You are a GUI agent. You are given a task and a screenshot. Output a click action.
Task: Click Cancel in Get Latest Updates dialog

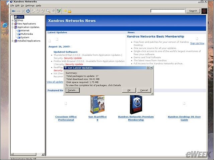(x=144, y=90)
